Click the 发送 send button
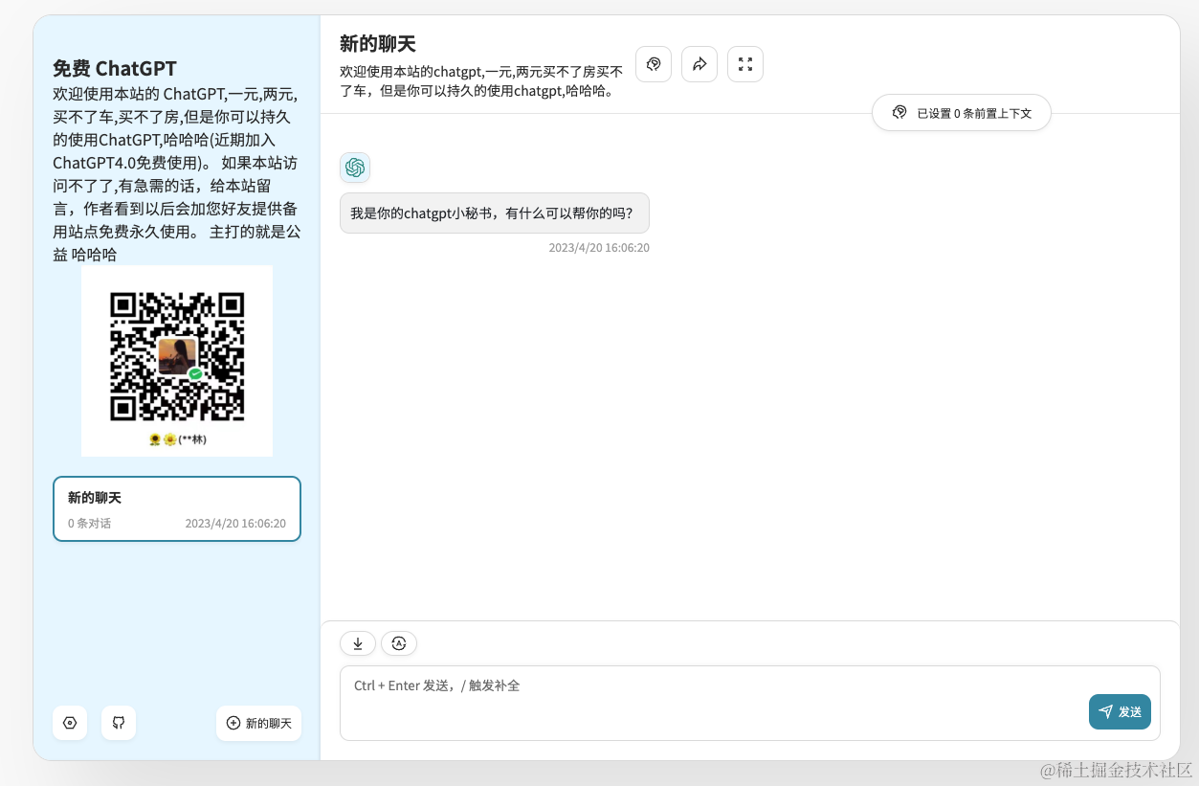The height and width of the screenshot is (786, 1199). click(x=1120, y=711)
